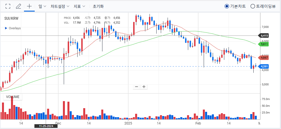Click the VOL value 17.9M
This screenshot has width=281, height=129.
point(77,23)
